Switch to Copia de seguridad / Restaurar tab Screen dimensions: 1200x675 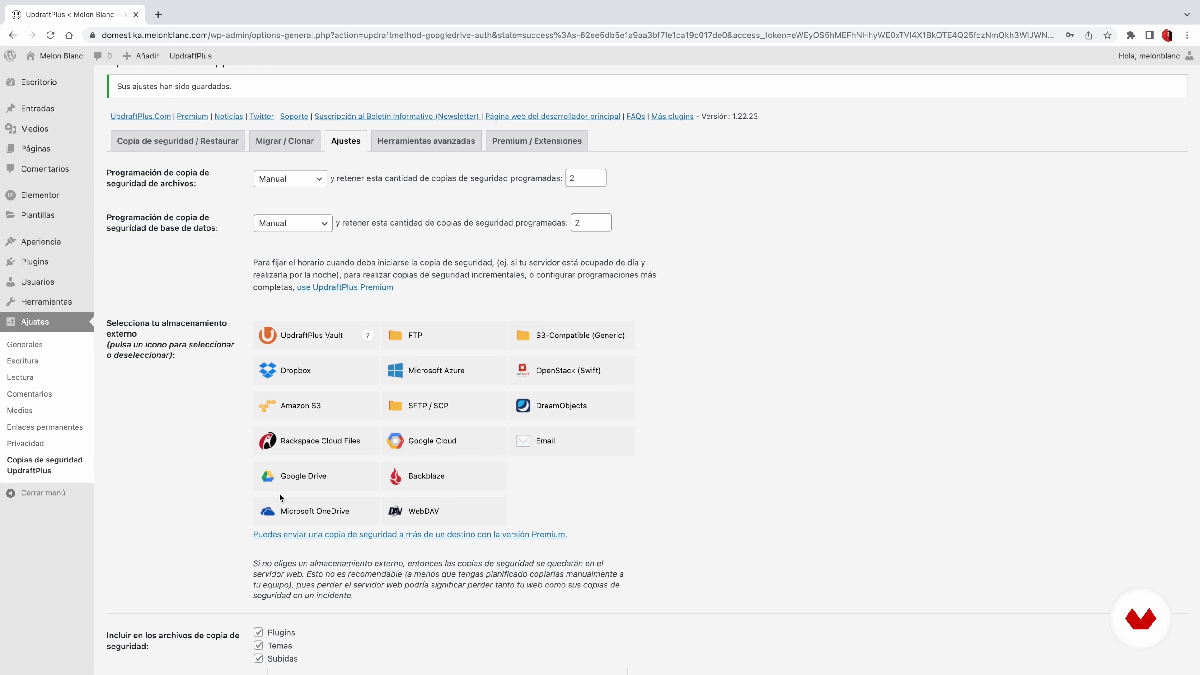point(177,141)
